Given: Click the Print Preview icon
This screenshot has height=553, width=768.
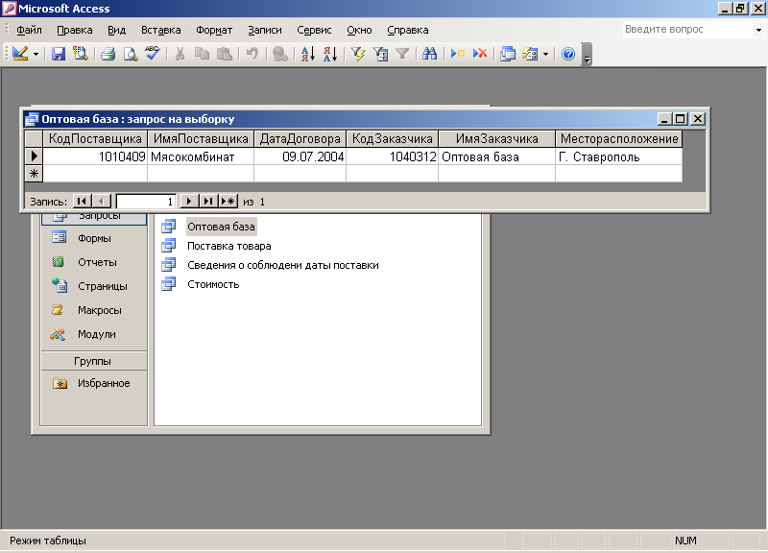Looking at the screenshot, I should [x=131, y=54].
